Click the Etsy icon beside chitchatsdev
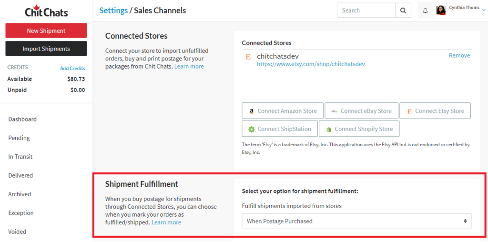Image resolution: width=488 pixels, height=242 pixels. (x=248, y=57)
